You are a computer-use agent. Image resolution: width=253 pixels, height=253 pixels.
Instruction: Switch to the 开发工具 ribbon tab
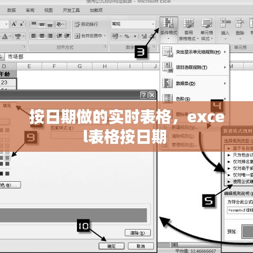(x=71, y=11)
